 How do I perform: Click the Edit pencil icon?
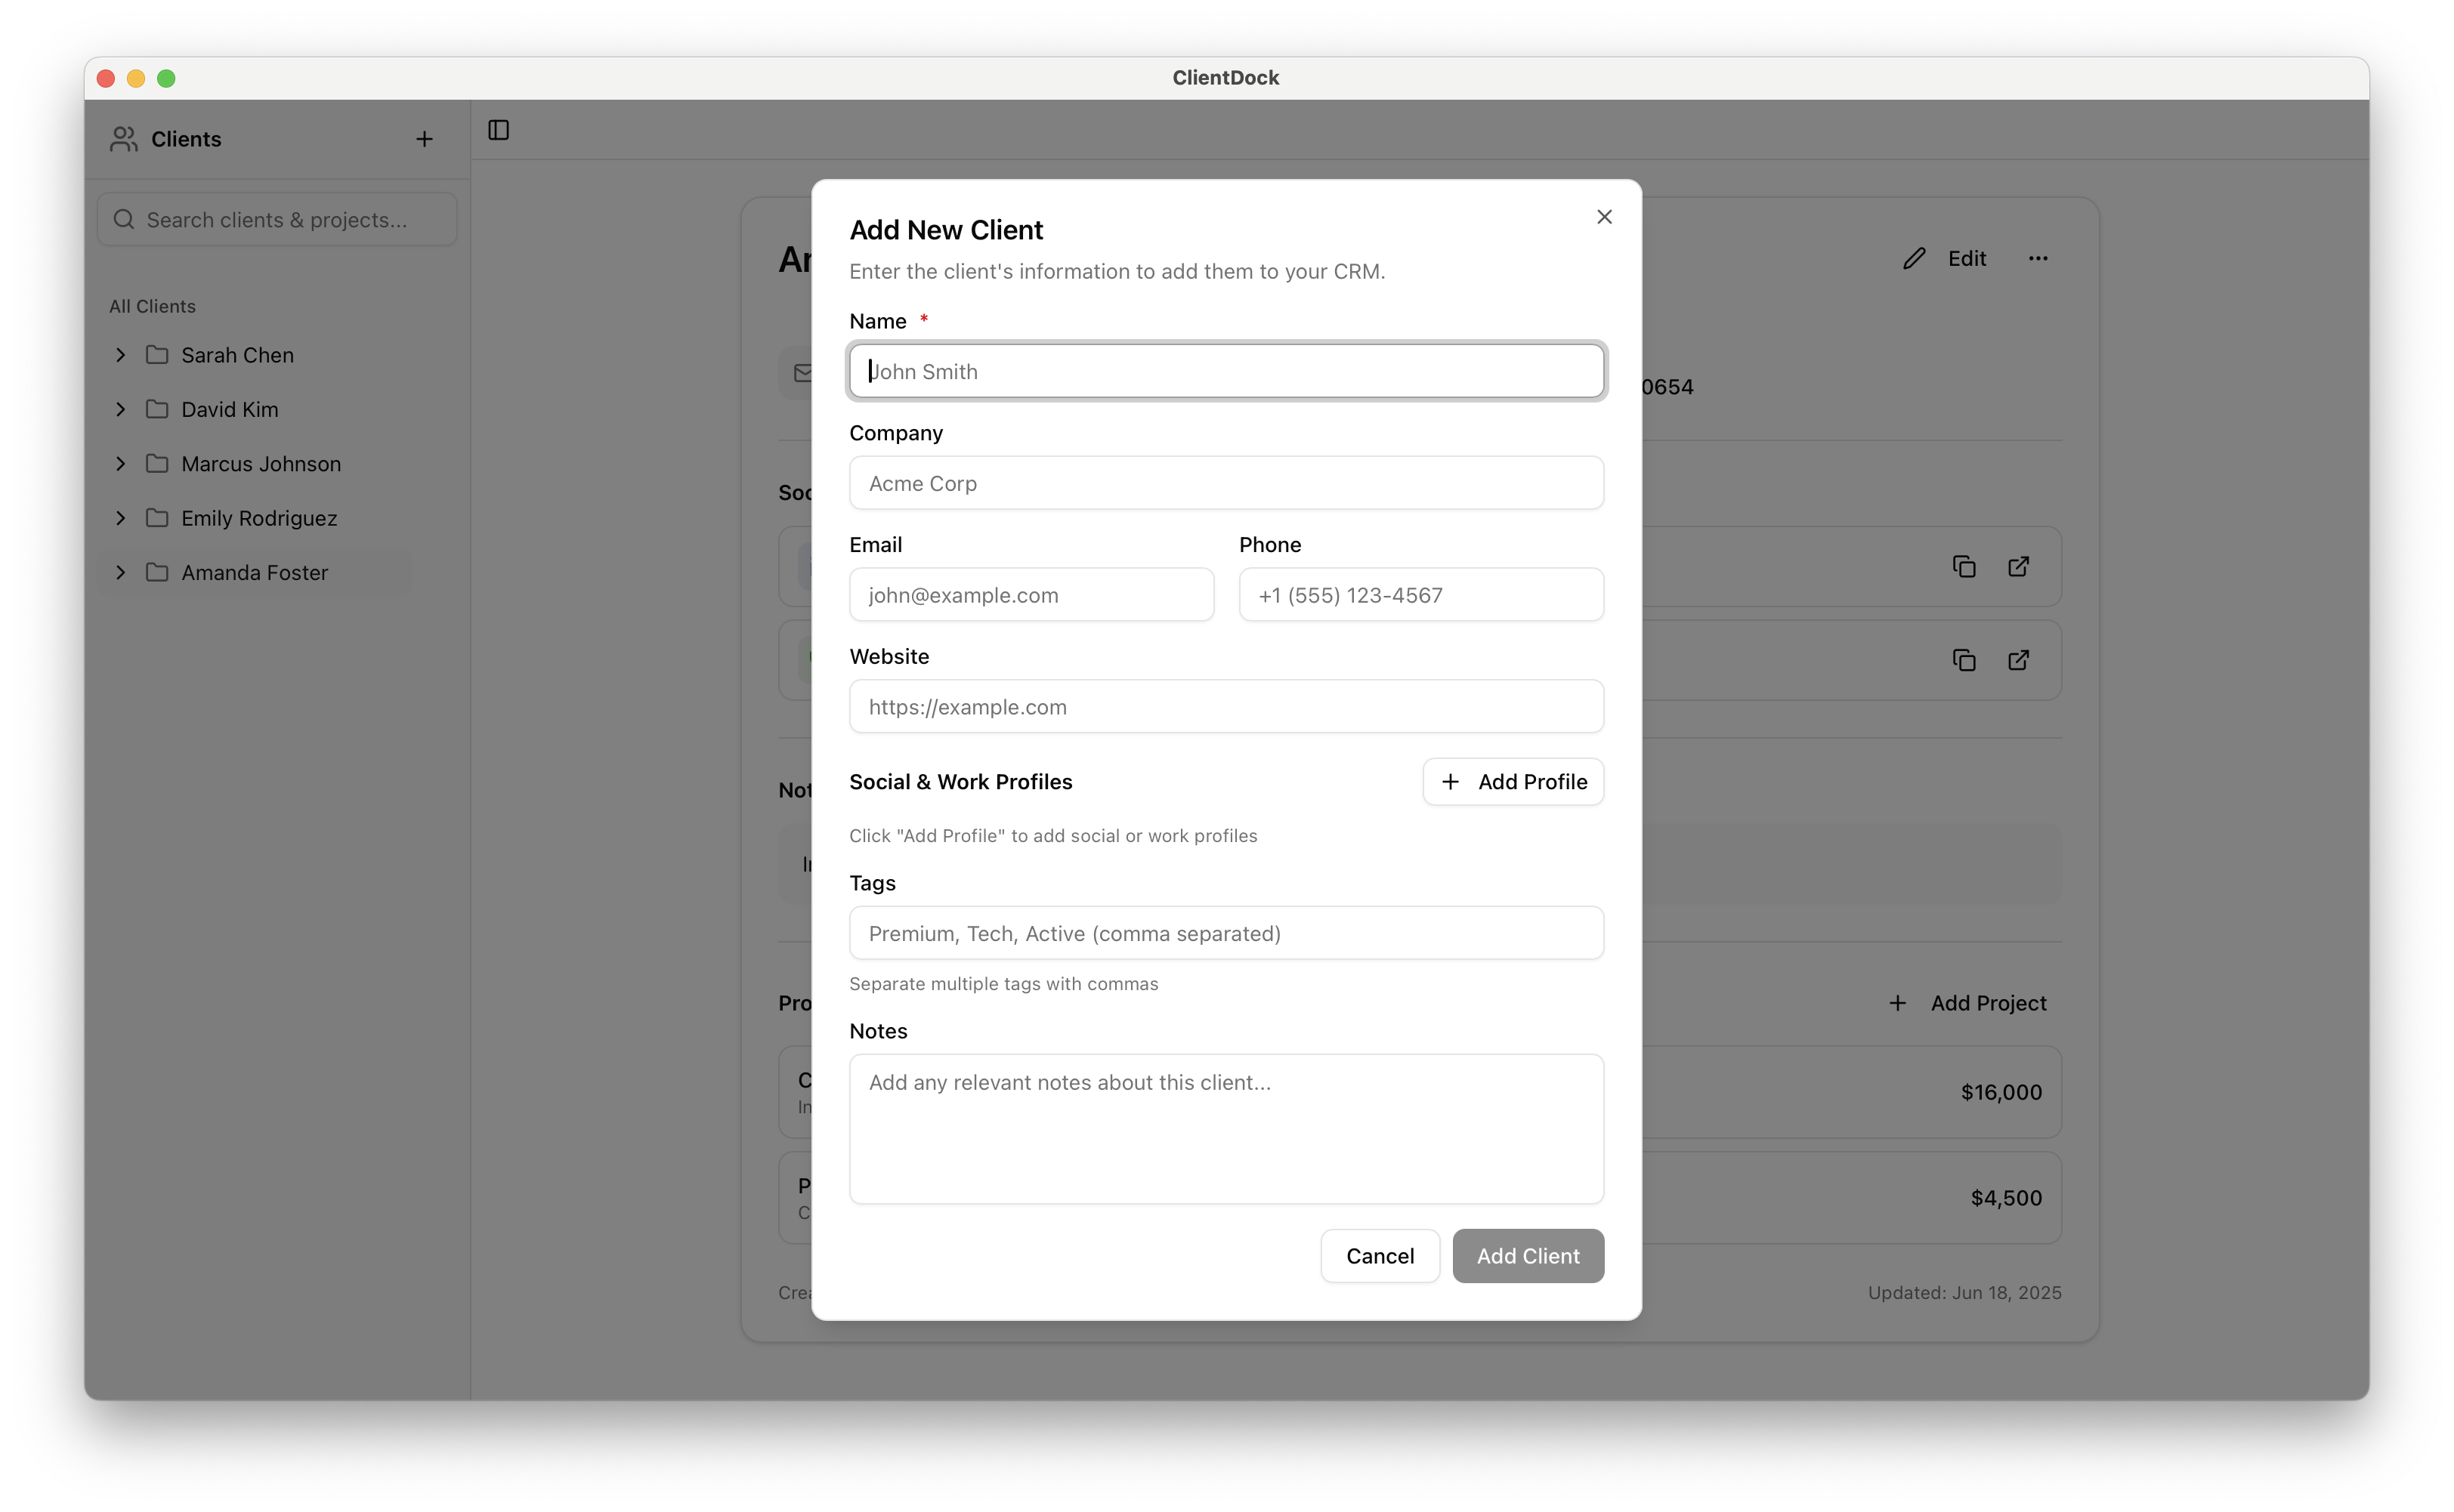point(1915,258)
